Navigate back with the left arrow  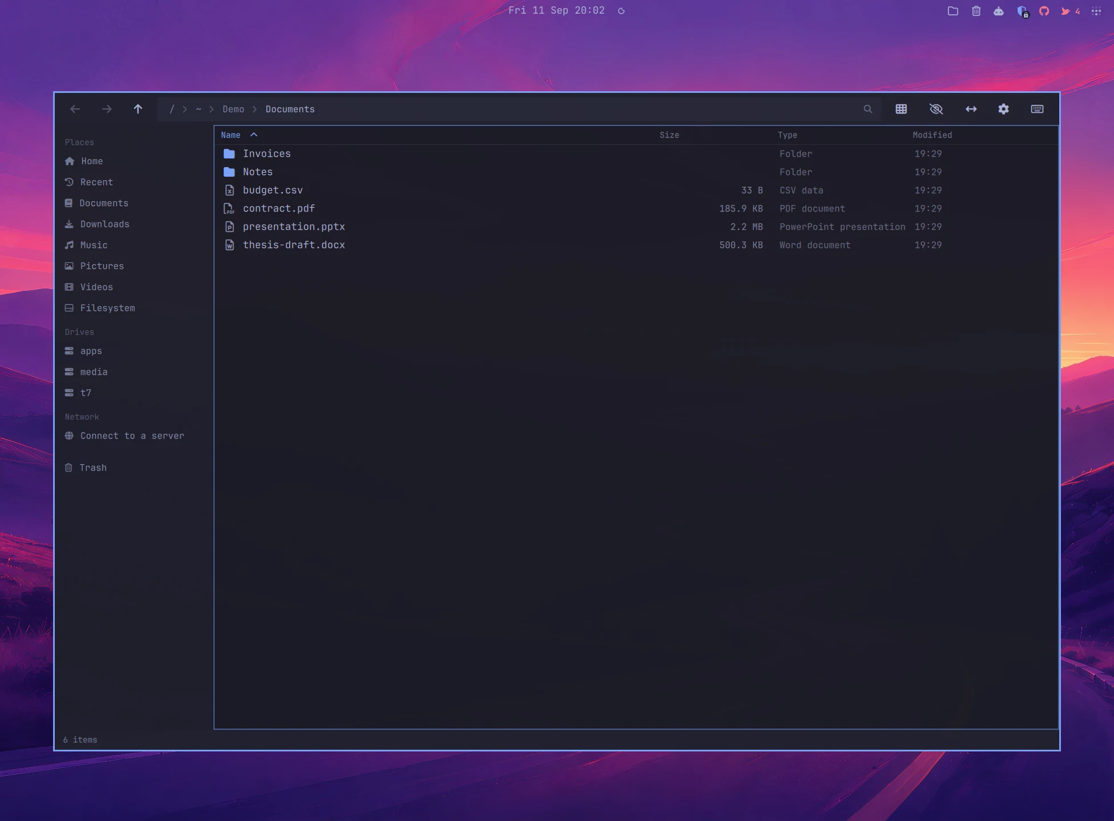coord(75,109)
